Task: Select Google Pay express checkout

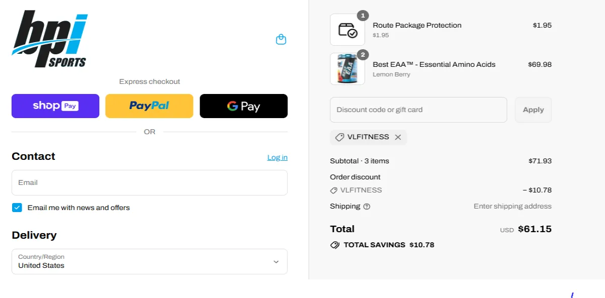Action: click(x=244, y=106)
